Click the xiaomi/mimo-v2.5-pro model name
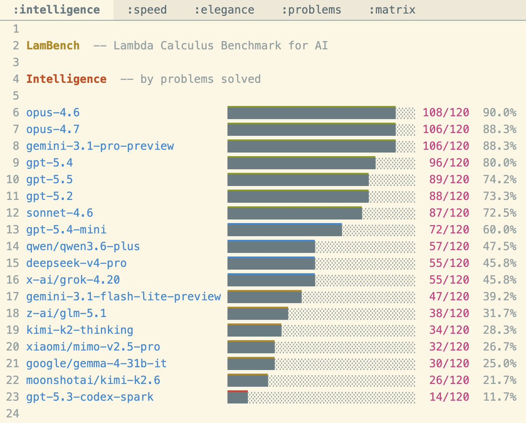This screenshot has width=526, height=423. tap(93, 347)
